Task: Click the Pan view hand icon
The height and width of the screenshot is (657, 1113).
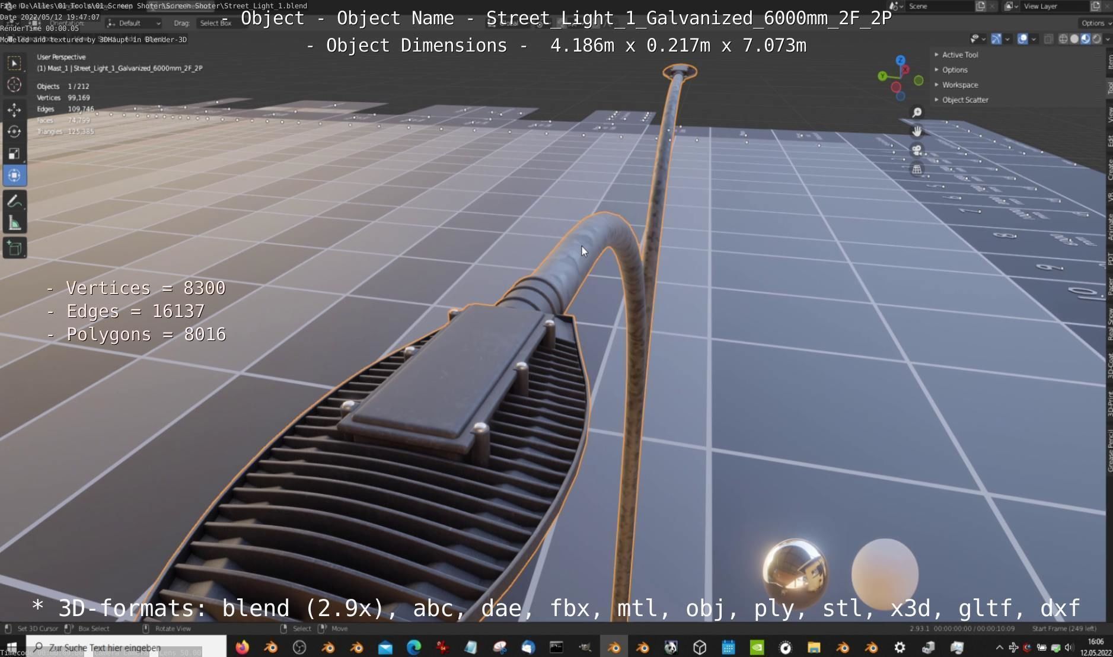Action: tap(917, 132)
